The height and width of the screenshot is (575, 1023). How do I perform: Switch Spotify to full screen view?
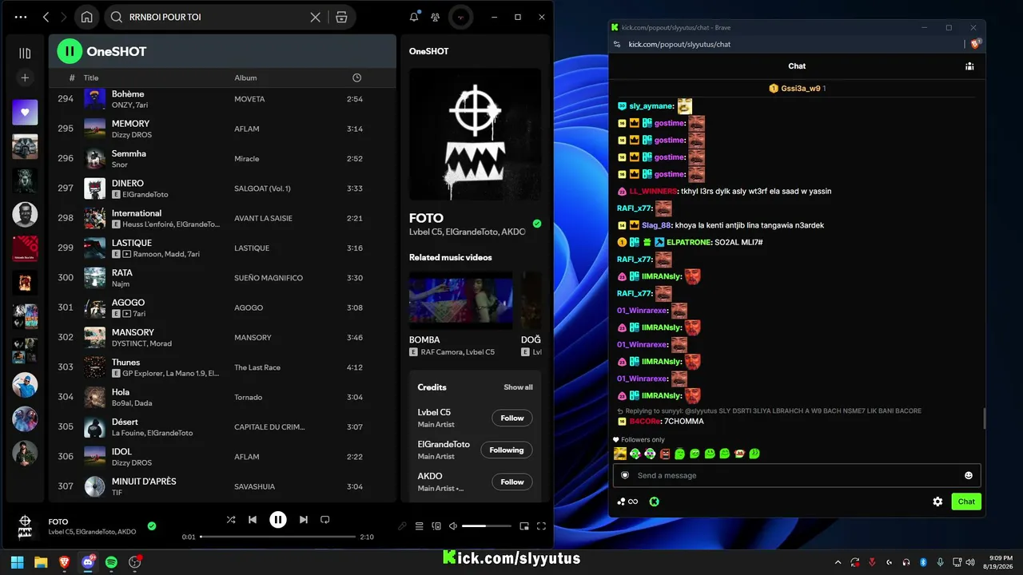click(541, 526)
